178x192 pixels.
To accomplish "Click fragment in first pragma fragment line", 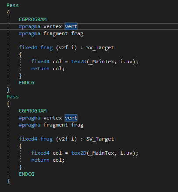I will 56,34.
